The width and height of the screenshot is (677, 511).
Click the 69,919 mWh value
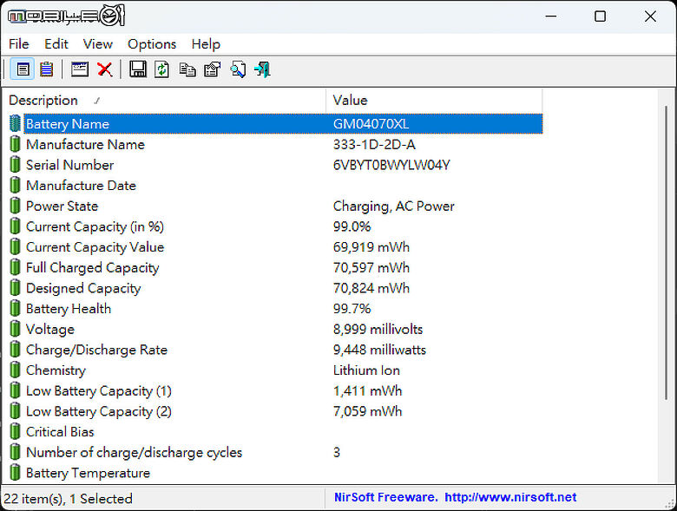[x=371, y=247]
